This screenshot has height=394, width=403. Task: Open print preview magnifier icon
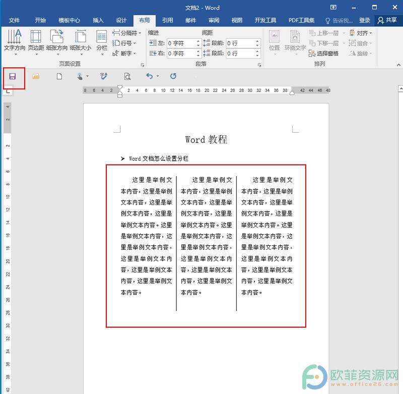click(127, 76)
